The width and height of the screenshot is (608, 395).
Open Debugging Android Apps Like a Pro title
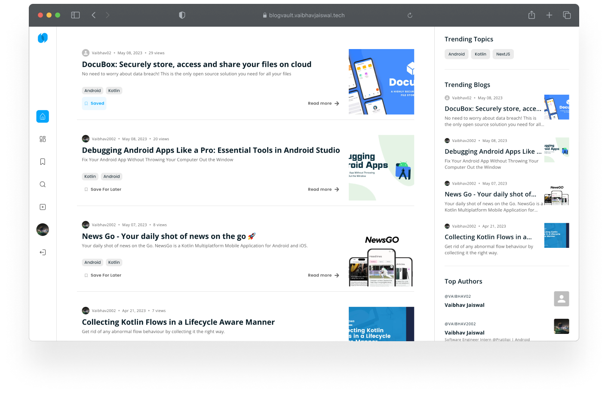211,150
